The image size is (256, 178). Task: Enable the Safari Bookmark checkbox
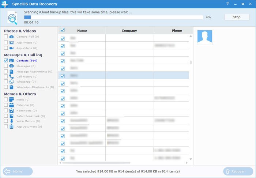pos(6,116)
